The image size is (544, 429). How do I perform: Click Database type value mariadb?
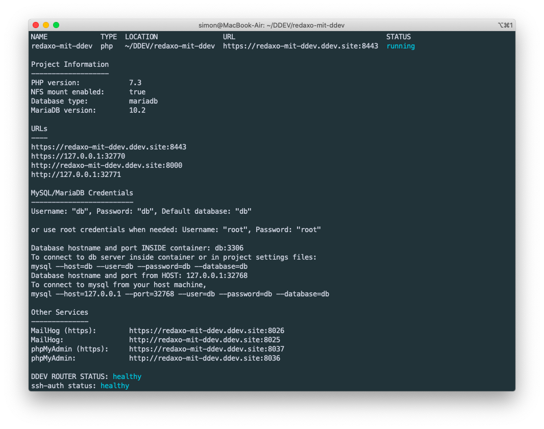(x=143, y=102)
